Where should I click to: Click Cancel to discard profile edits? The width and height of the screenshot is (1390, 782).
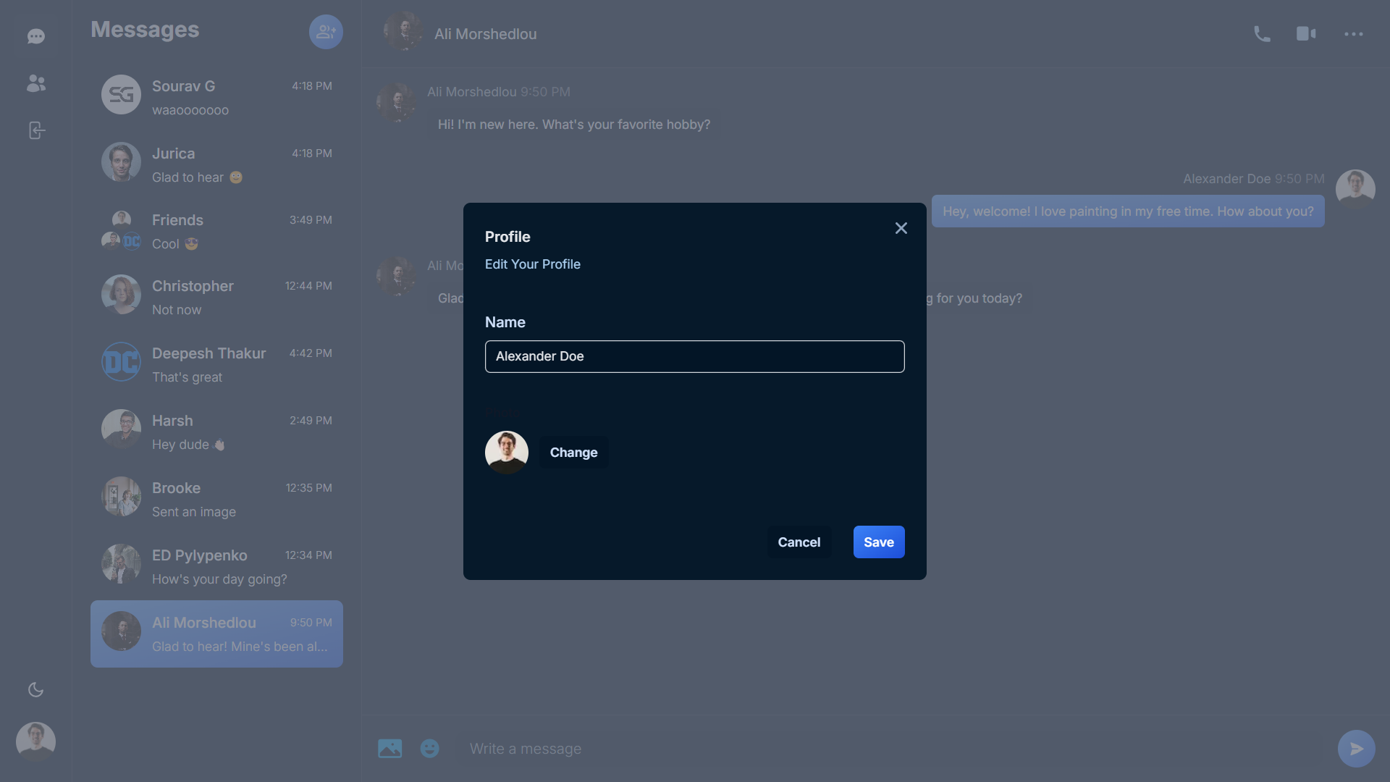pyautogui.click(x=799, y=542)
